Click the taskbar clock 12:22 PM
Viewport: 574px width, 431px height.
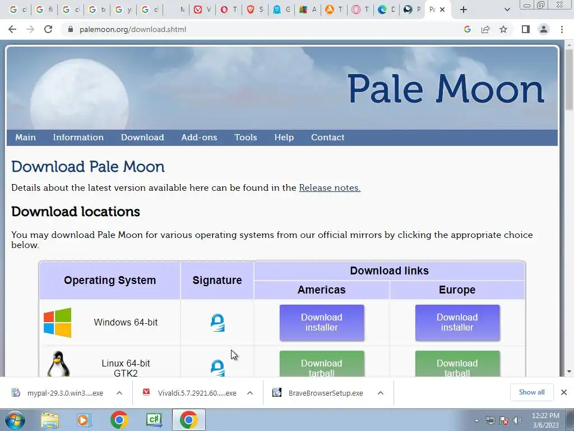point(545,420)
